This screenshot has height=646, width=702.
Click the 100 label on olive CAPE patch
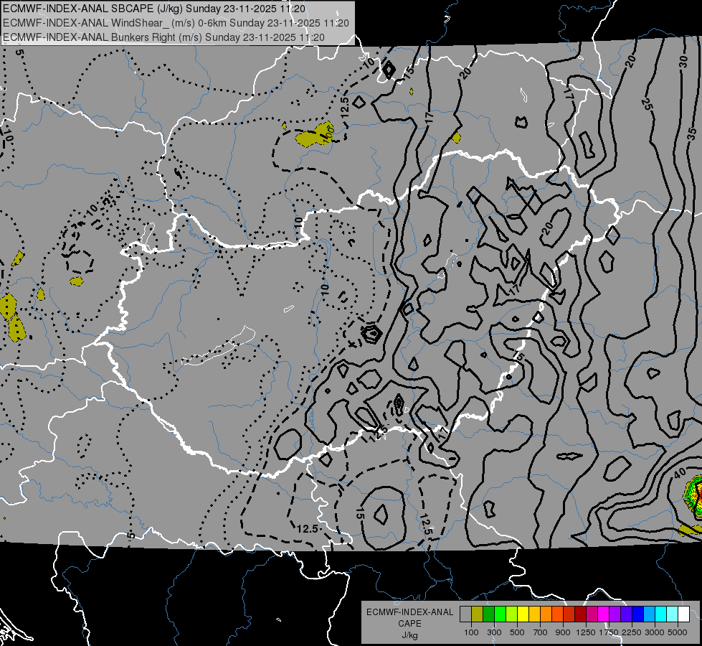click(328, 134)
